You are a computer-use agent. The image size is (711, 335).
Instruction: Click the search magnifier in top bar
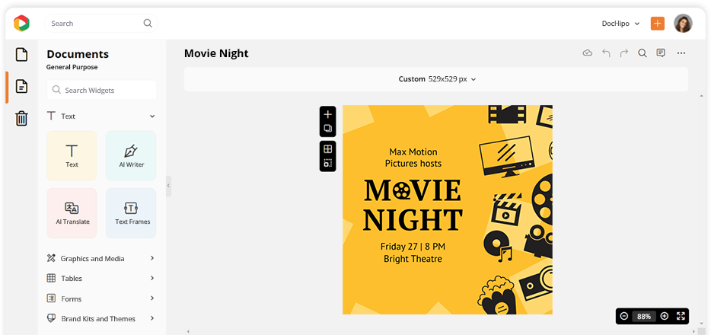coord(148,23)
